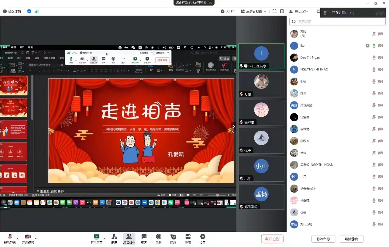Click the Rename (修改名称) button
389x247 pixels.
(x=323, y=239)
